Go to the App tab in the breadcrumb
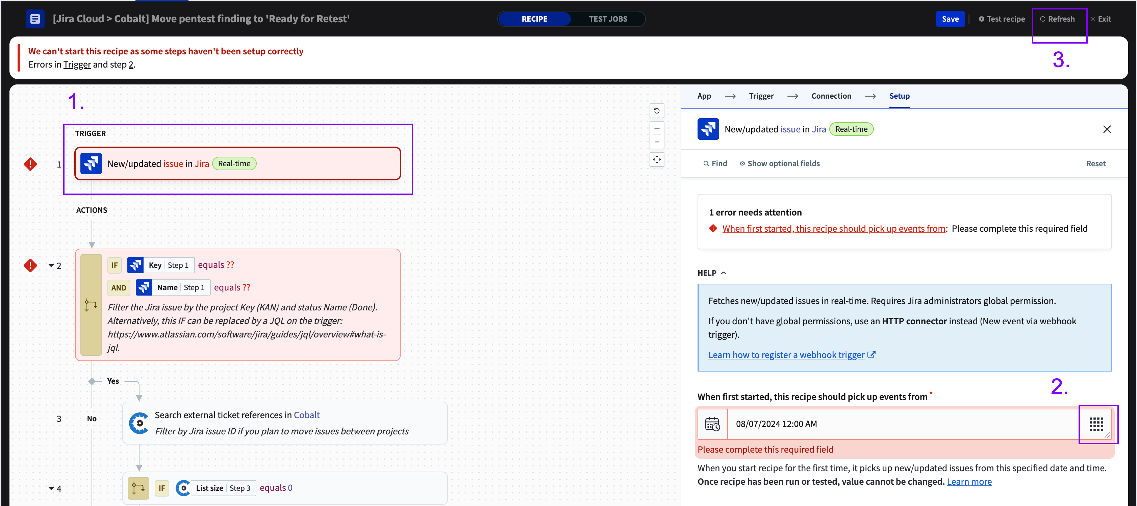The height and width of the screenshot is (506, 1137). click(704, 96)
